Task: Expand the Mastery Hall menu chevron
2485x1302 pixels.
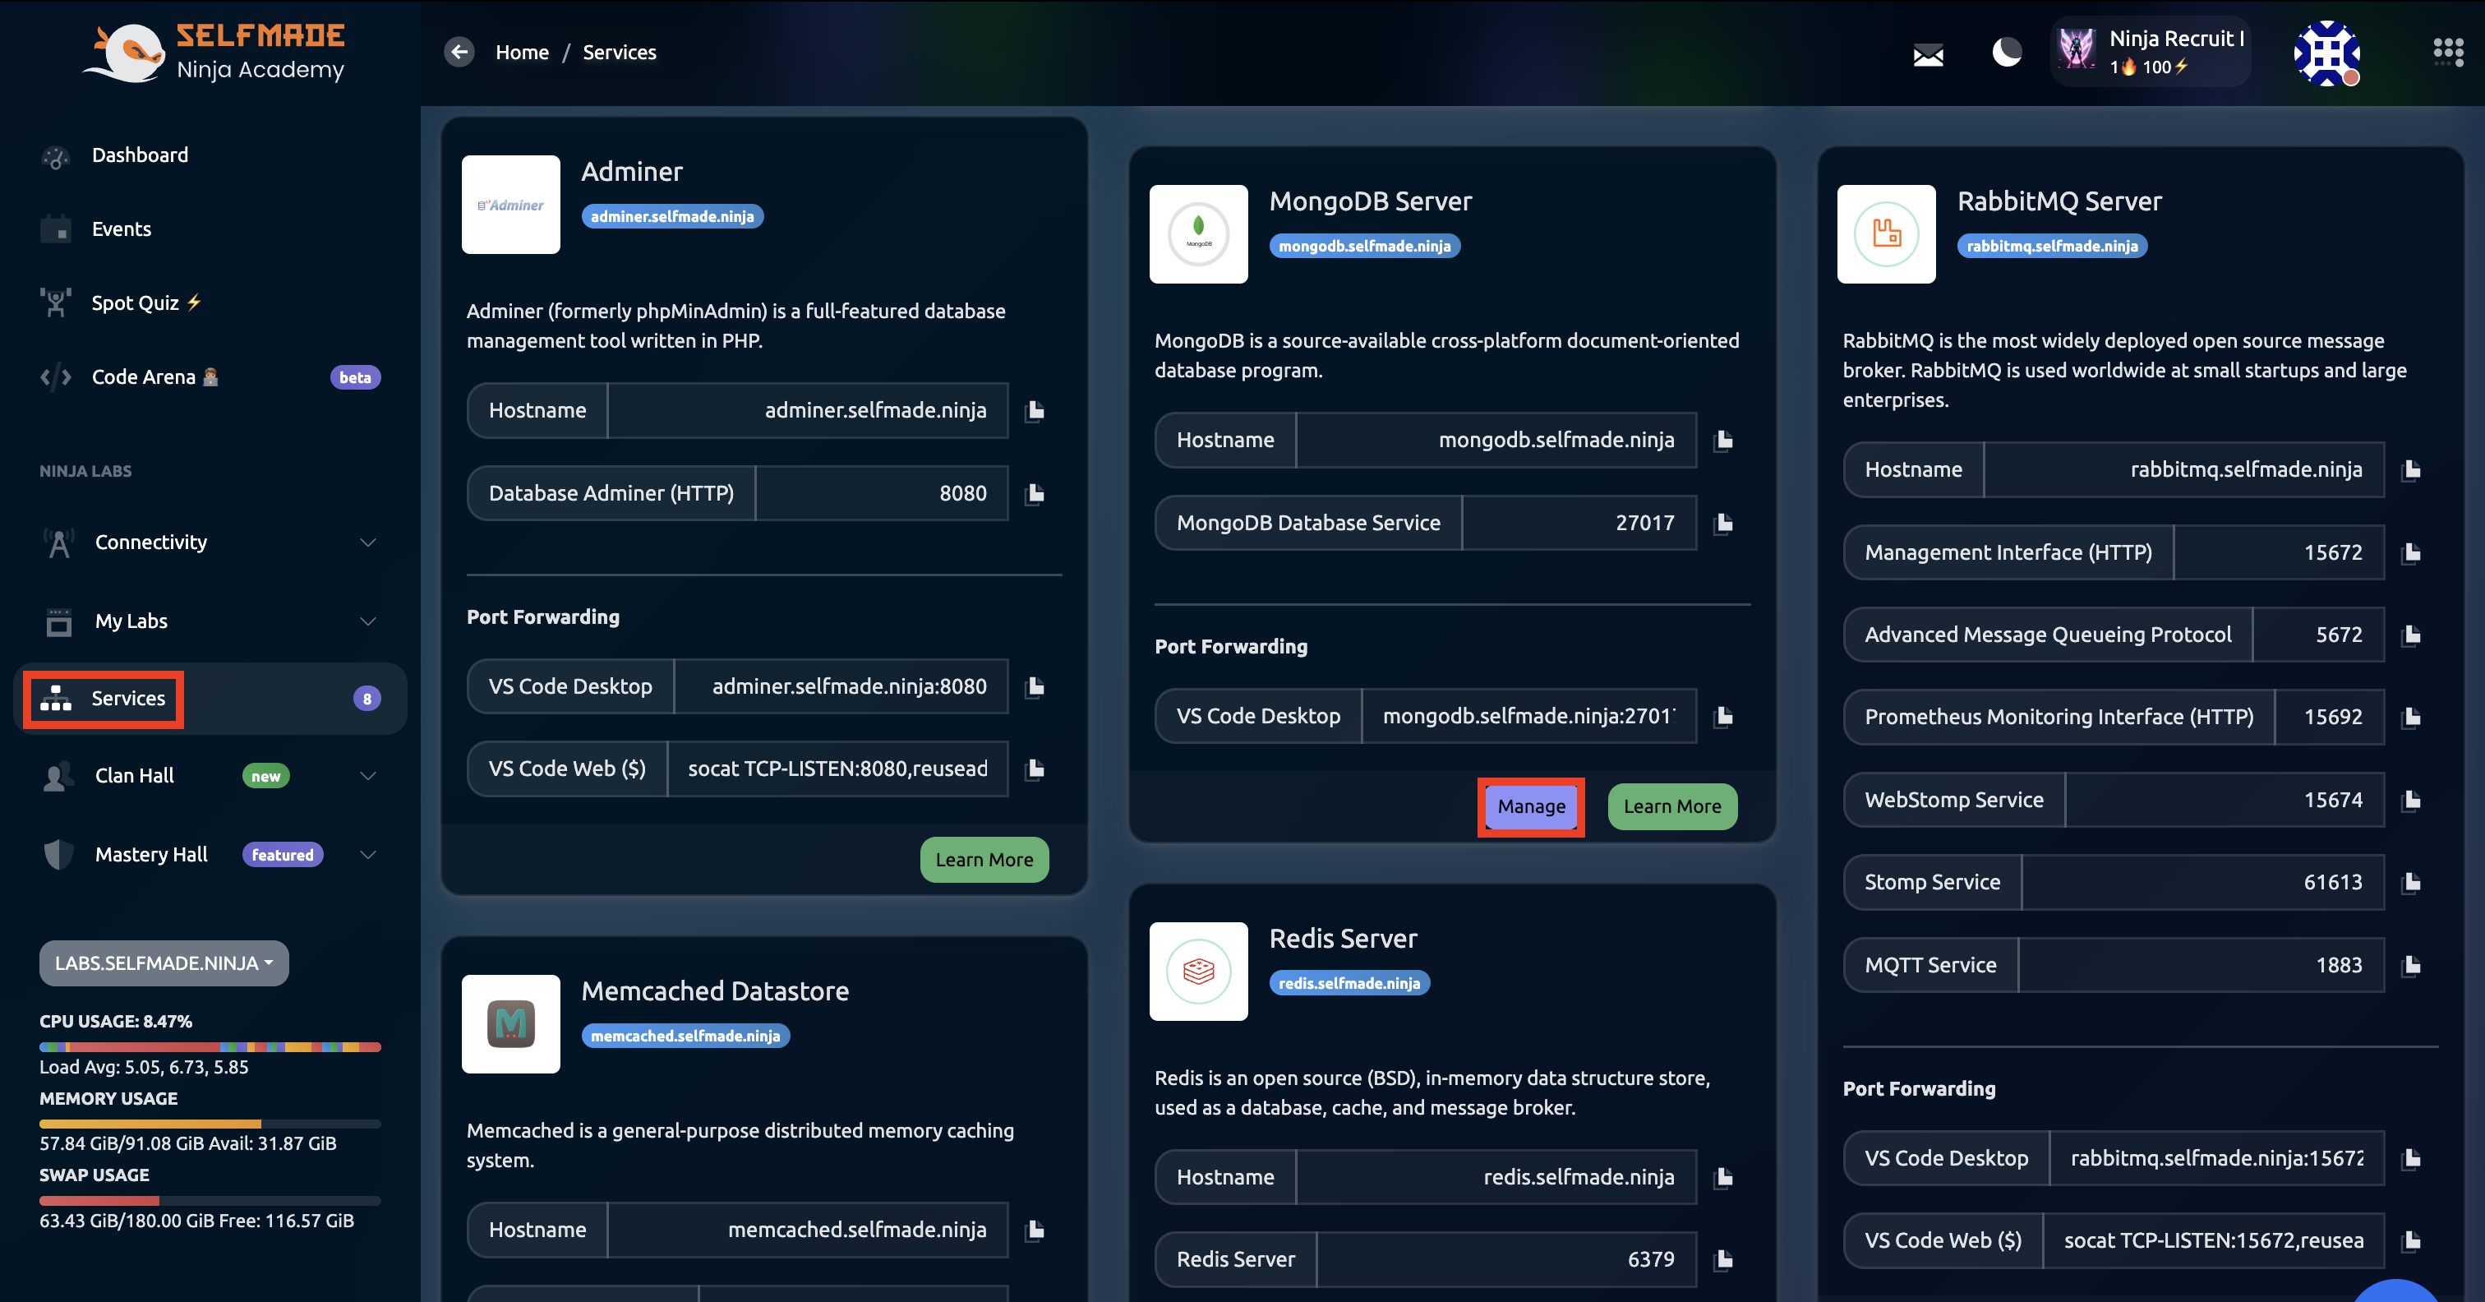Action: (367, 855)
